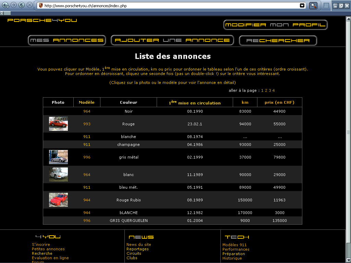Select the price cell 135000
This screenshot has height=263, width=351.
tap(280, 221)
